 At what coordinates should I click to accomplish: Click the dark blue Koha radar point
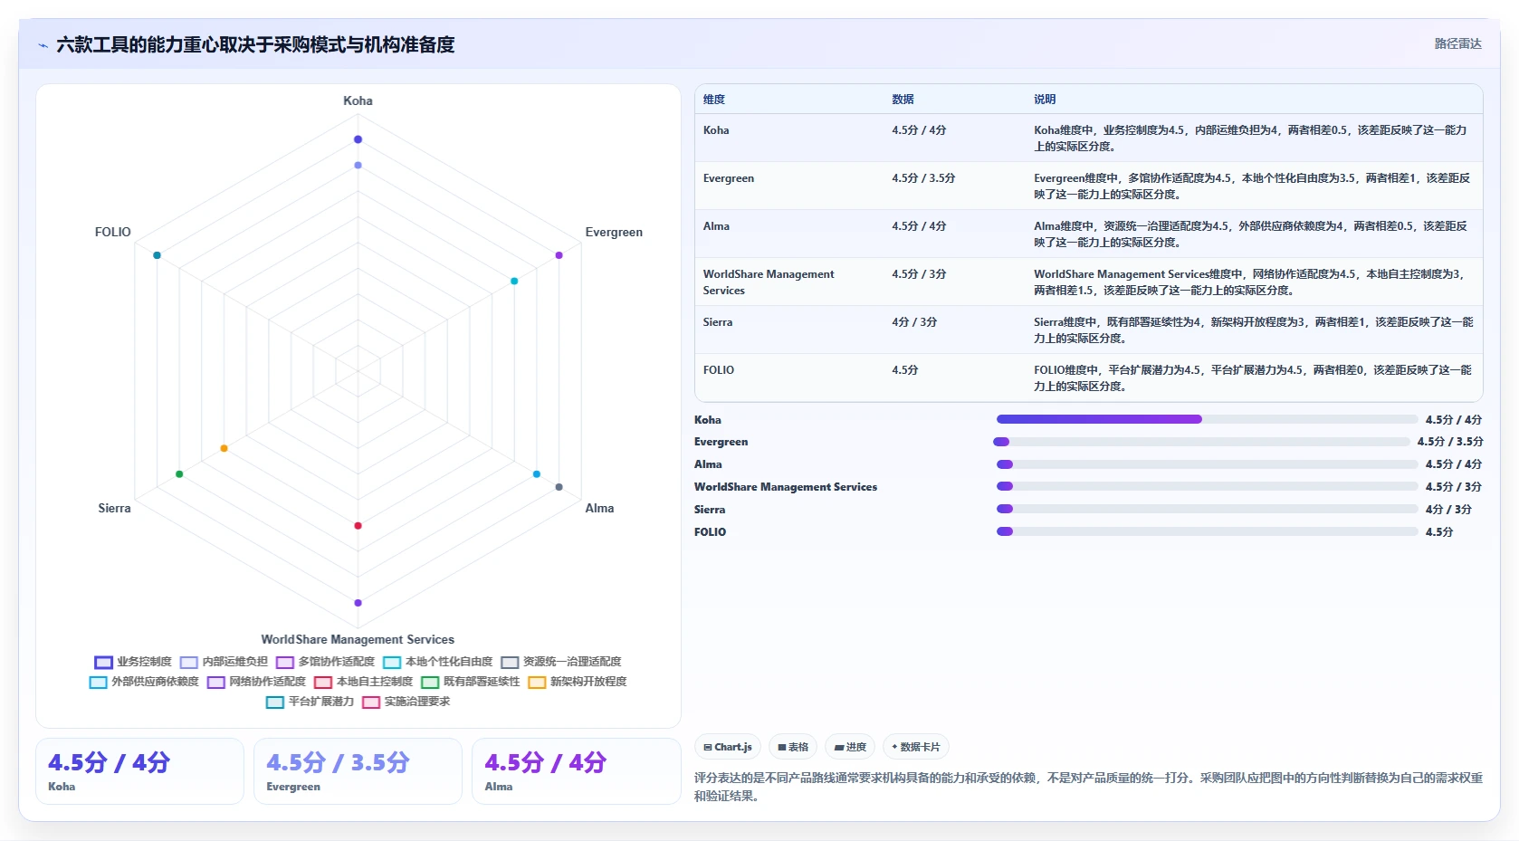point(358,139)
